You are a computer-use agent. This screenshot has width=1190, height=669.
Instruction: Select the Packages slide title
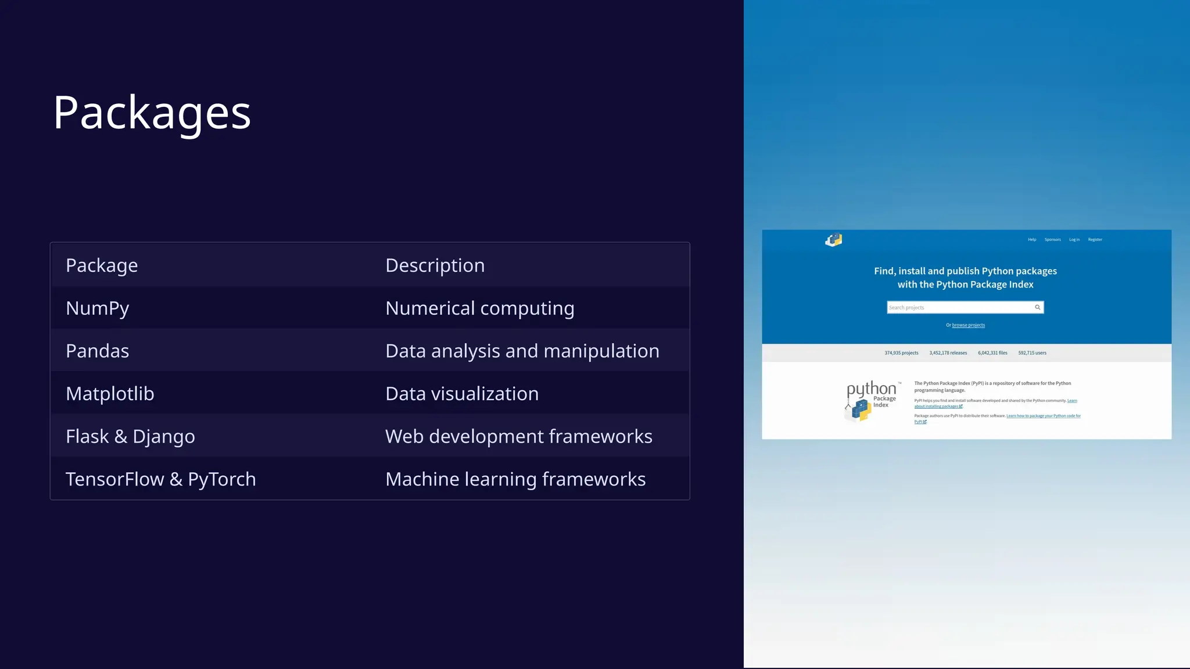tap(152, 112)
